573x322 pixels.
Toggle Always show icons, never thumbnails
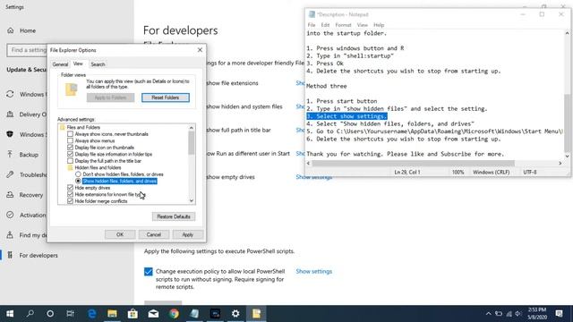click(x=70, y=134)
